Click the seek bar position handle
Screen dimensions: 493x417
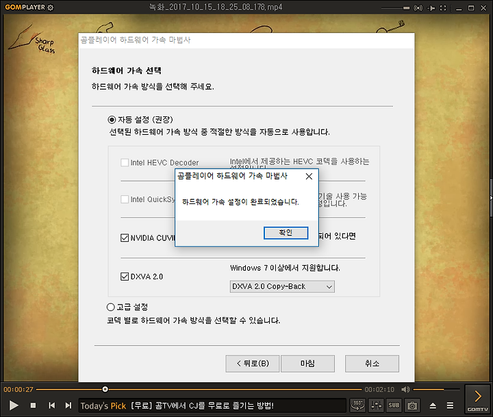tap(105, 390)
